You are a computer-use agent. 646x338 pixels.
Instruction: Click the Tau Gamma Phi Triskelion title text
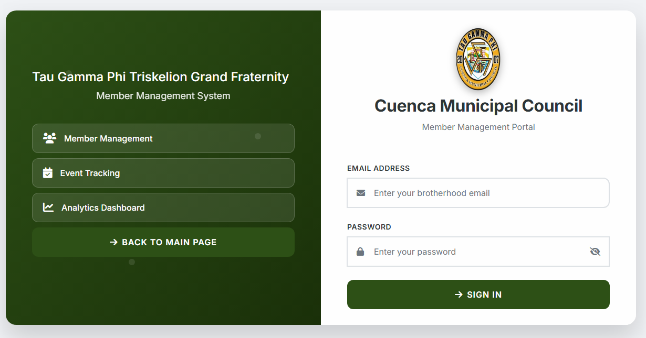click(x=161, y=77)
